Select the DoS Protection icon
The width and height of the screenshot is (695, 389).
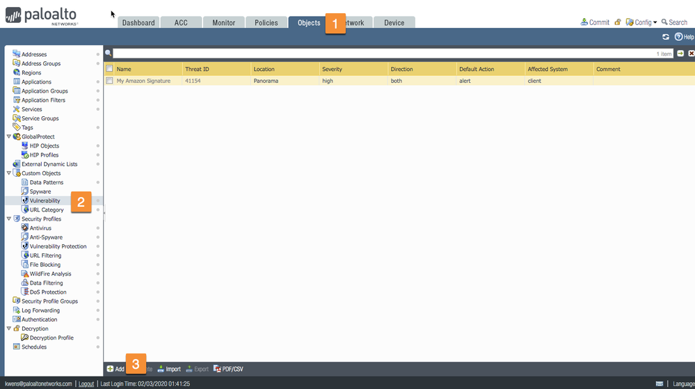point(25,292)
